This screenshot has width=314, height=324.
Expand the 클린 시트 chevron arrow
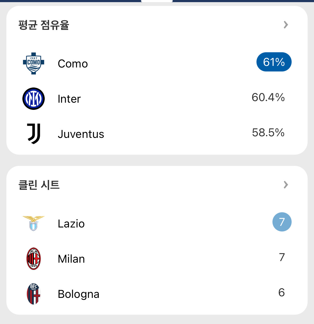[286, 185]
